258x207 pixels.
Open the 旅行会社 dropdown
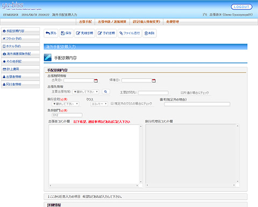[x=66, y=104]
